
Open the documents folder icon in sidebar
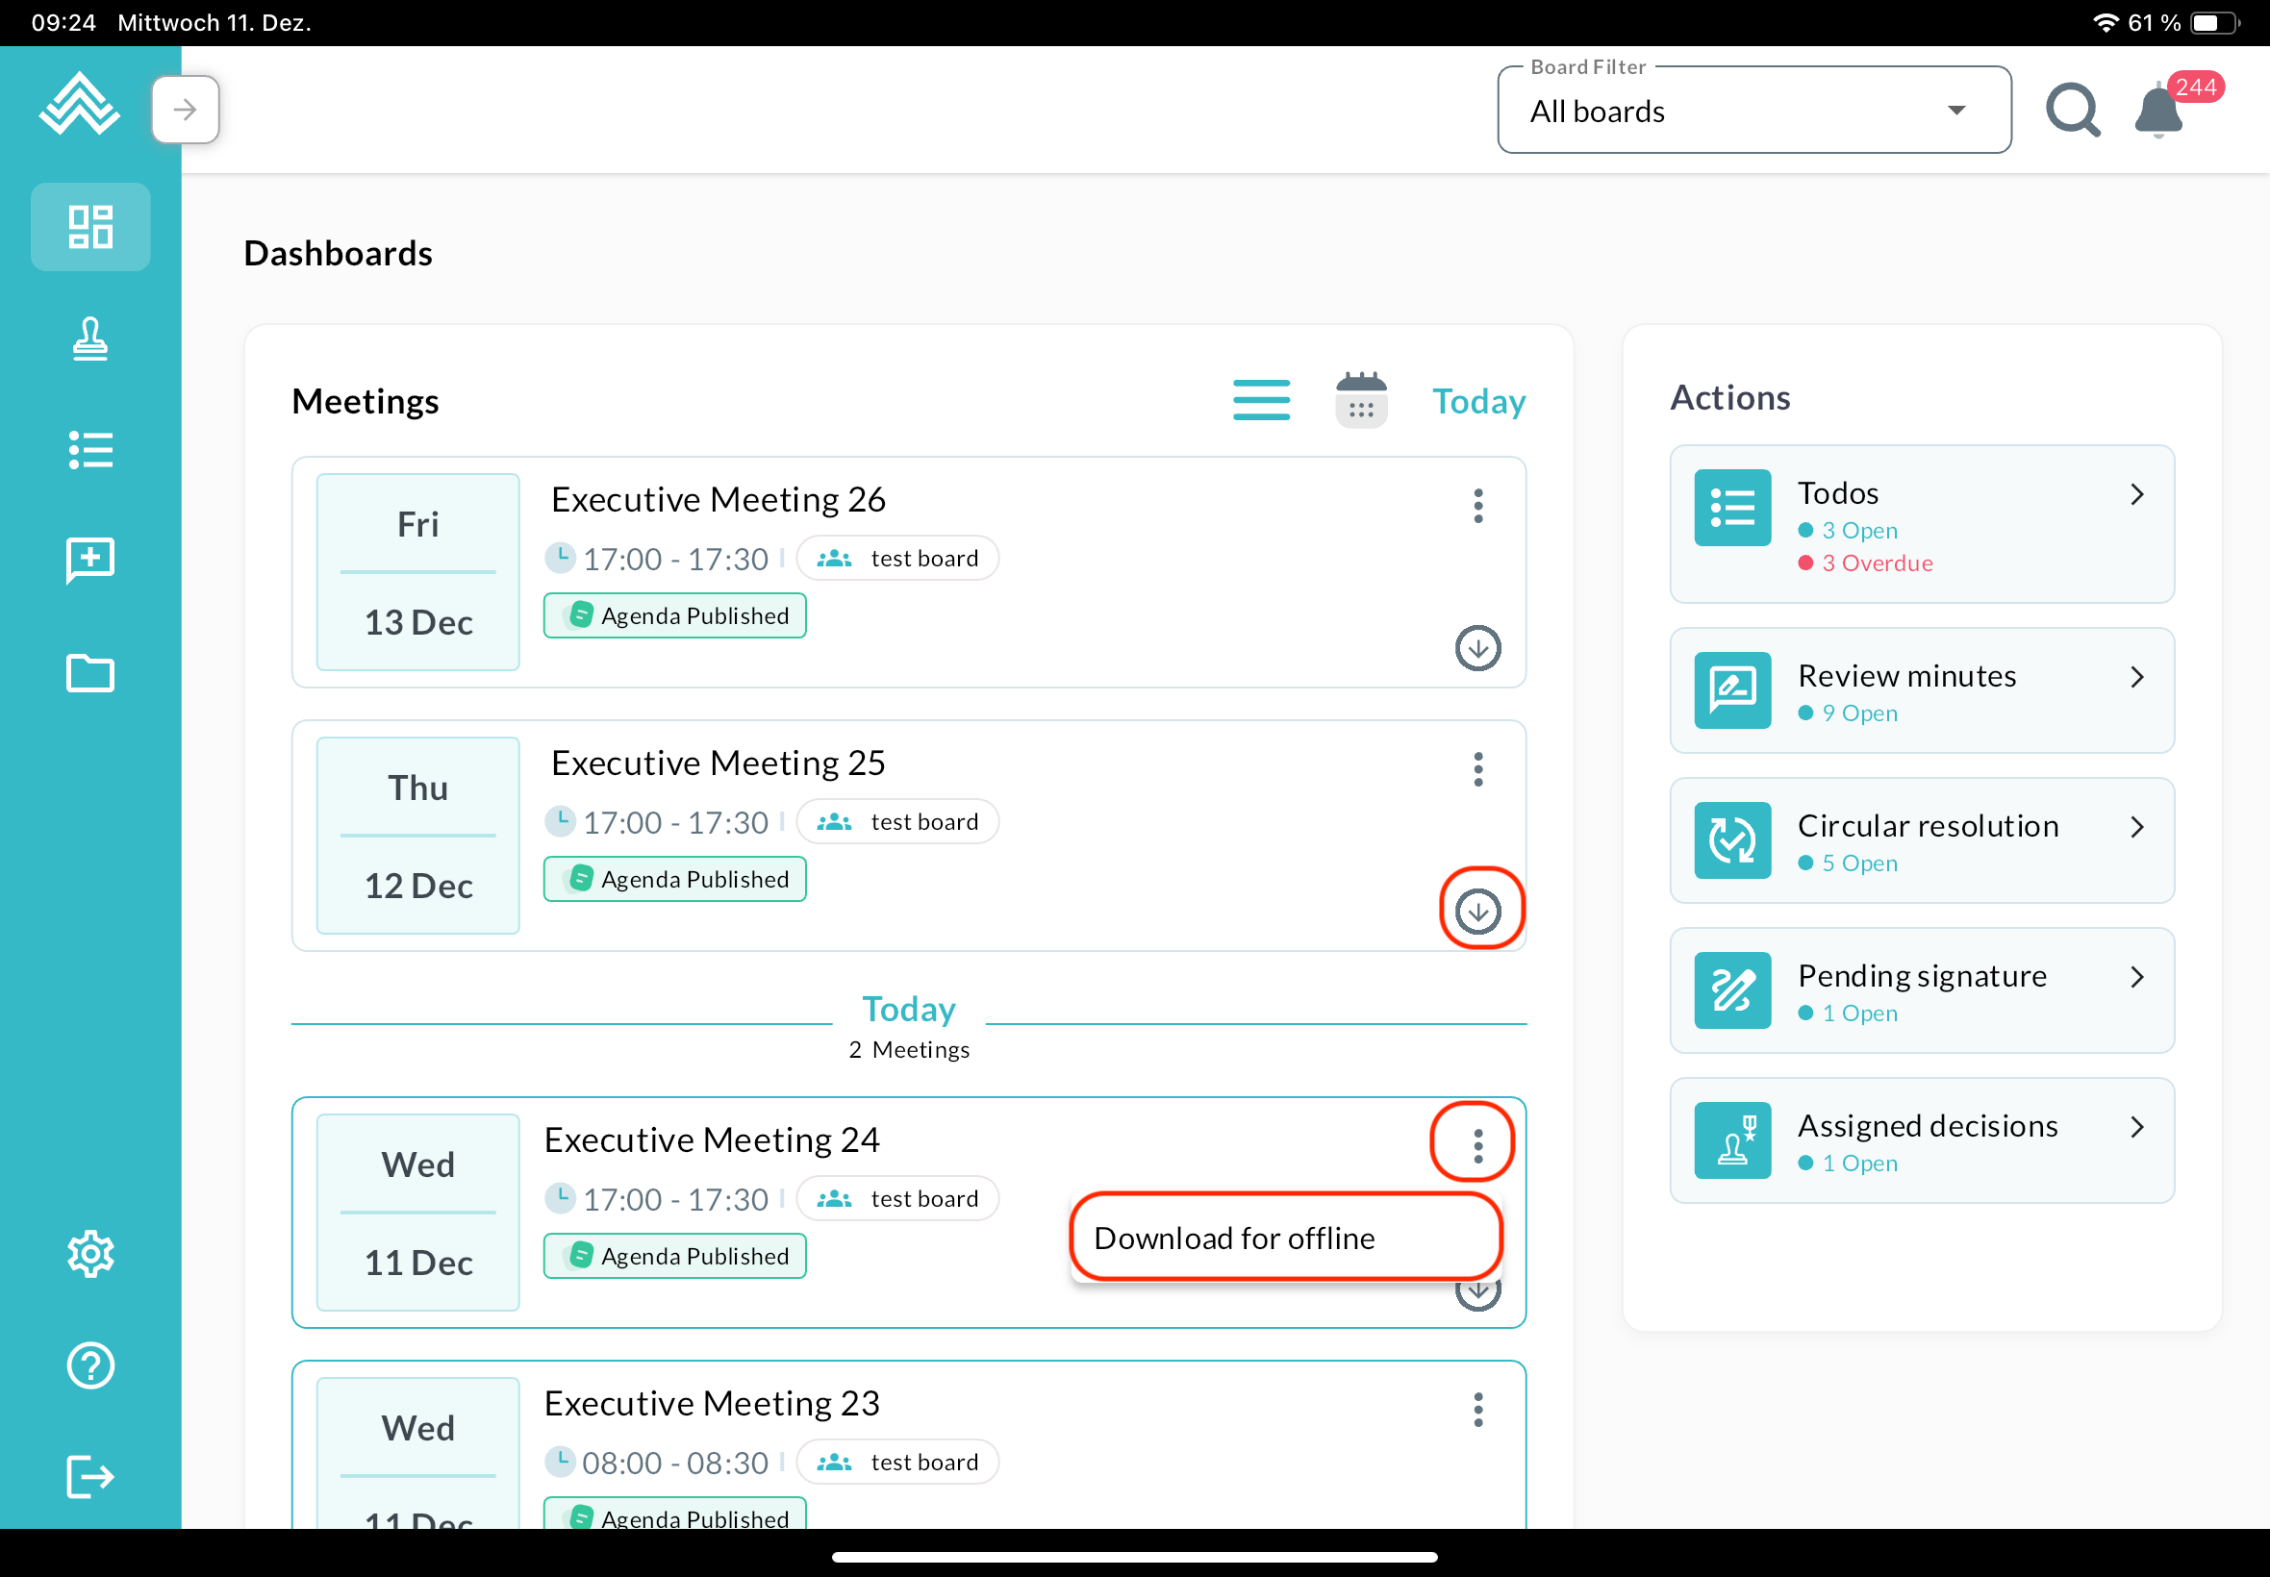tap(89, 674)
